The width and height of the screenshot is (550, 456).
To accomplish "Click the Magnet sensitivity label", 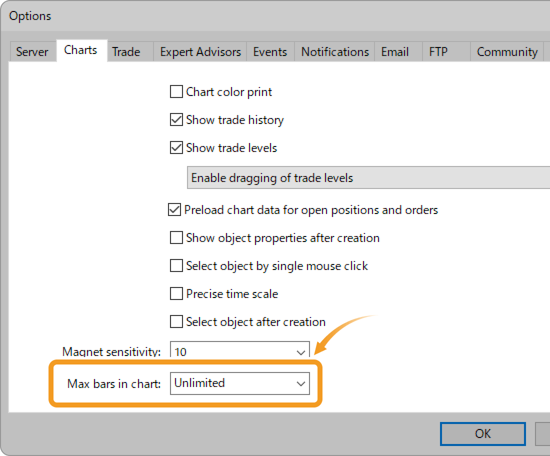I will point(111,351).
